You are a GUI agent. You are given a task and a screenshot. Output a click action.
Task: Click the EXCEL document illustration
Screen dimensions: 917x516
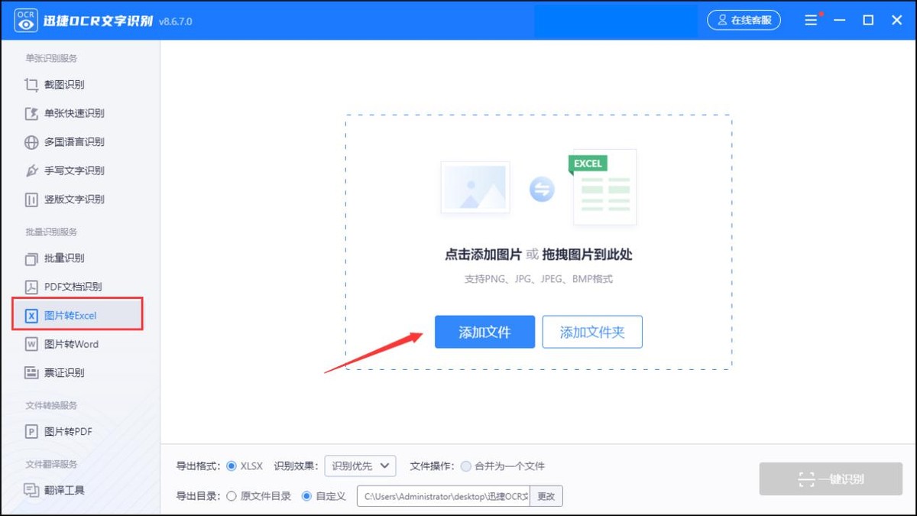pos(604,187)
